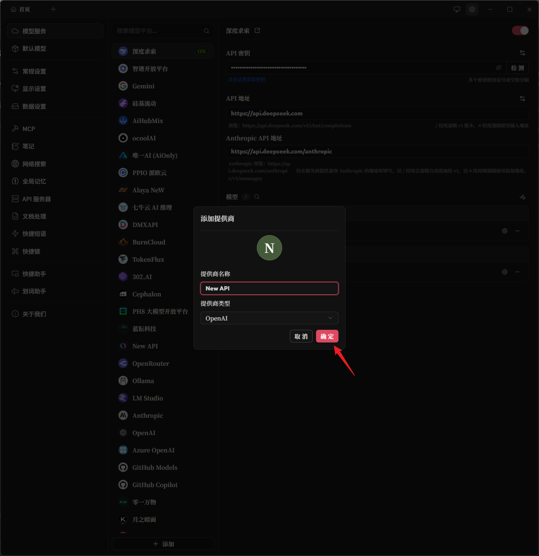
Task: Click the search icon in provider search box
Action: coord(206,31)
